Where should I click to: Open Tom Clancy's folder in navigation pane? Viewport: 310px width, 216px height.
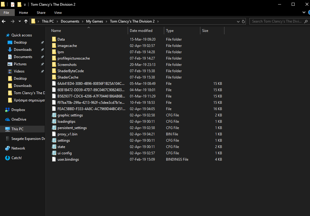(x=29, y=93)
